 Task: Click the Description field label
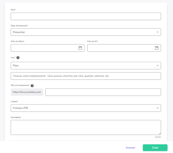[x=16, y=117]
